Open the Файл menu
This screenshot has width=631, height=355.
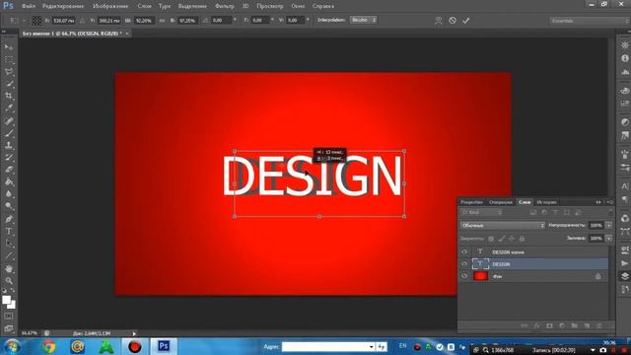pyautogui.click(x=29, y=6)
